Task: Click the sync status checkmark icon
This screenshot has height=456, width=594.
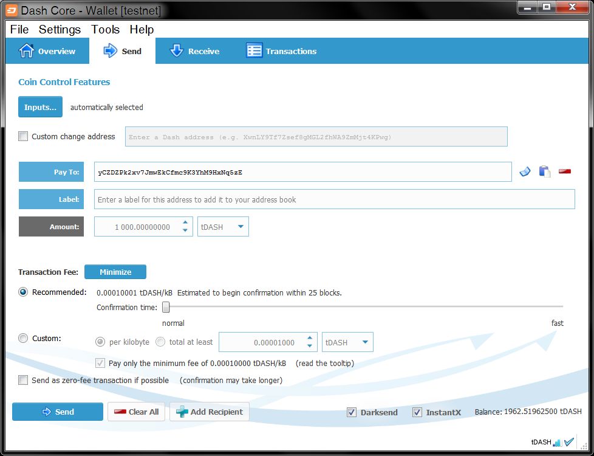Action: (569, 442)
